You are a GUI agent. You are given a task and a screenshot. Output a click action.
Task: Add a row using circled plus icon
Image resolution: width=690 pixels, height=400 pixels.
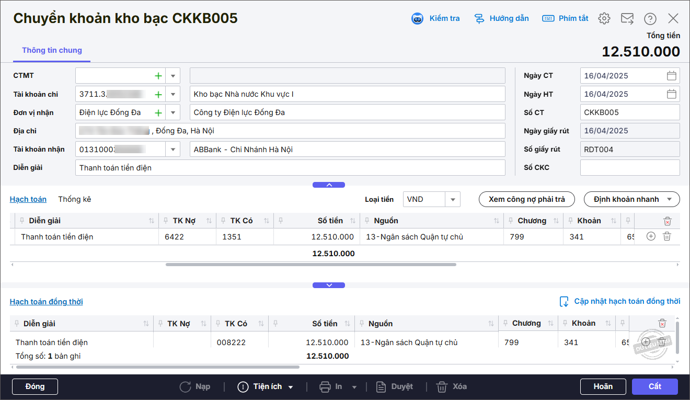pos(651,236)
